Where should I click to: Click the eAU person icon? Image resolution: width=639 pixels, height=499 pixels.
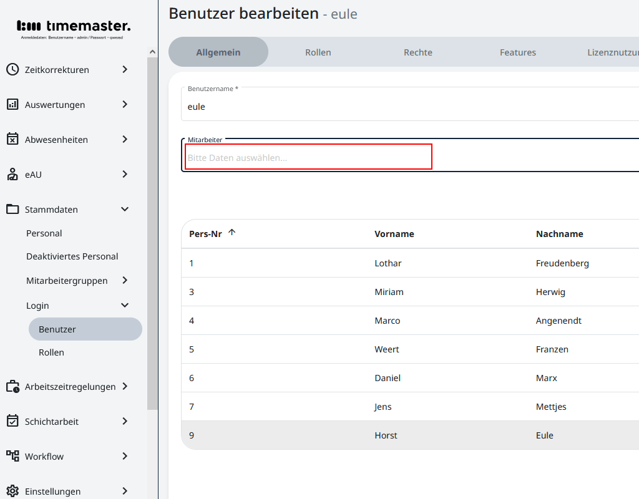pyautogui.click(x=12, y=175)
